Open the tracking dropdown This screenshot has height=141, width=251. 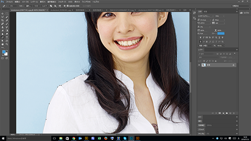pyautogui.click(x=220, y=23)
